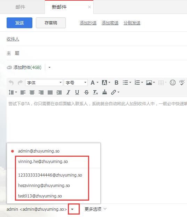Undo the last edit

pos(11,83)
